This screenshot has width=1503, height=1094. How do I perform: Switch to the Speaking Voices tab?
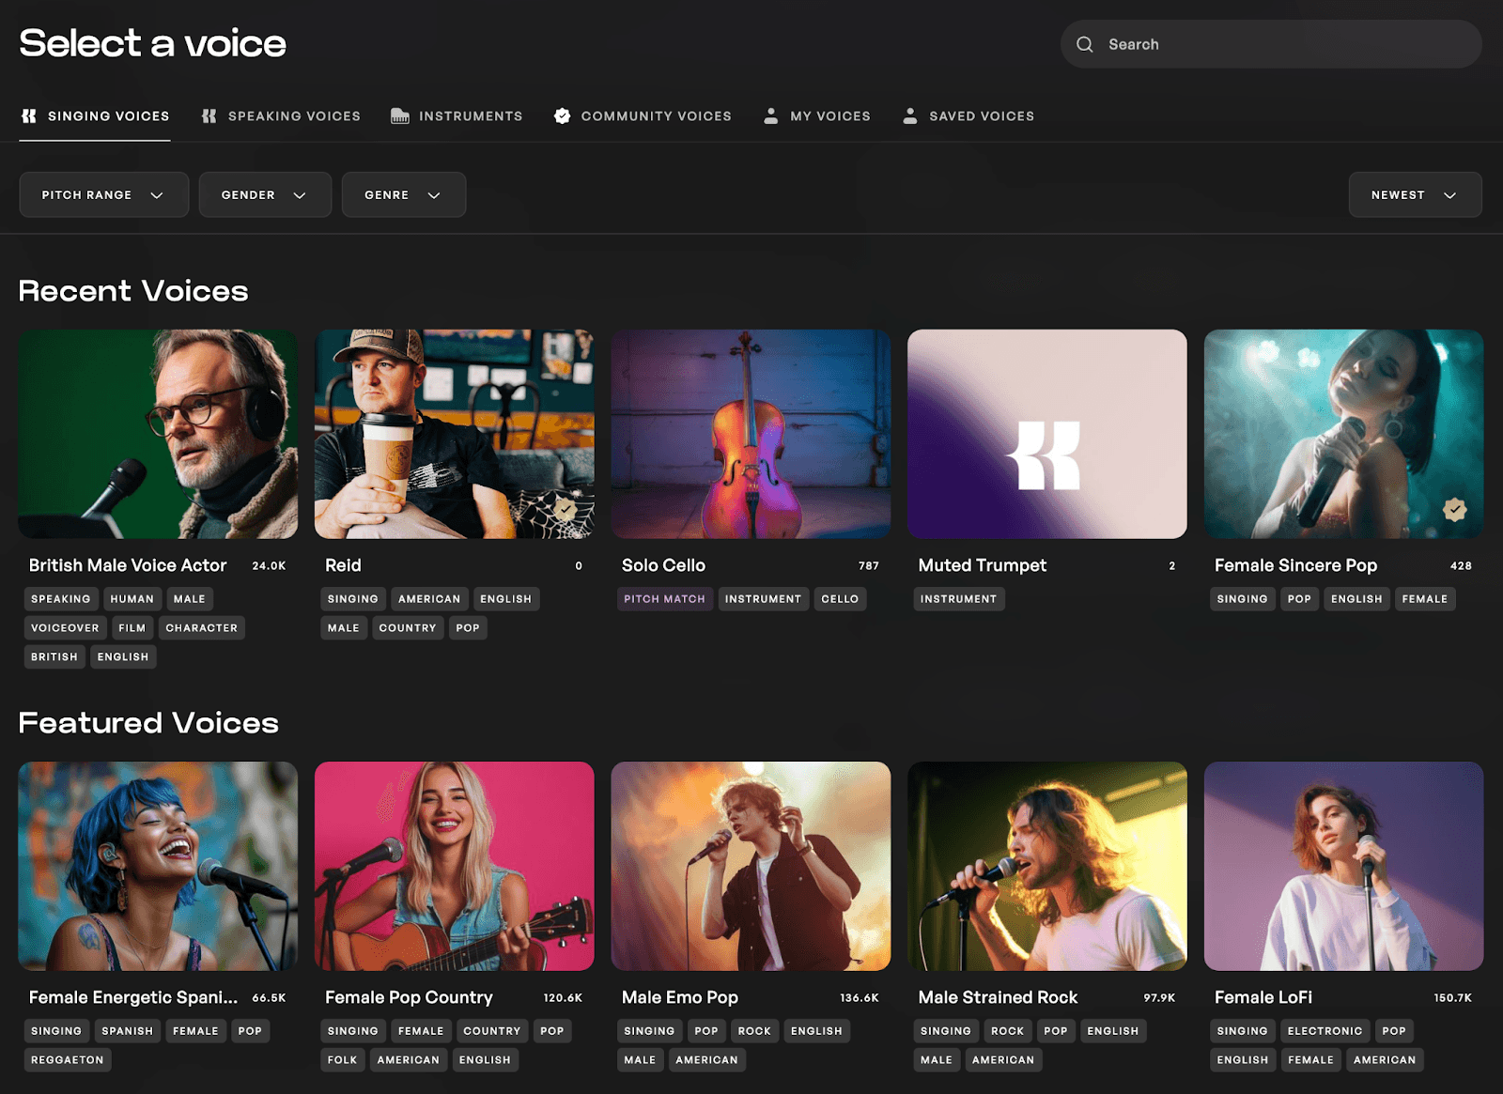pos(293,116)
